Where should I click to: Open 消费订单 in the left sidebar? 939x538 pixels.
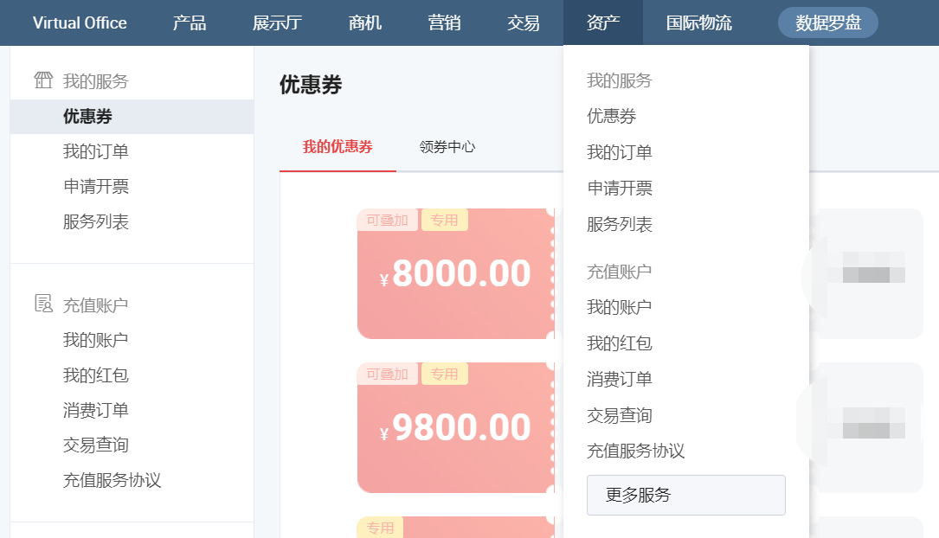pyautogui.click(x=96, y=410)
